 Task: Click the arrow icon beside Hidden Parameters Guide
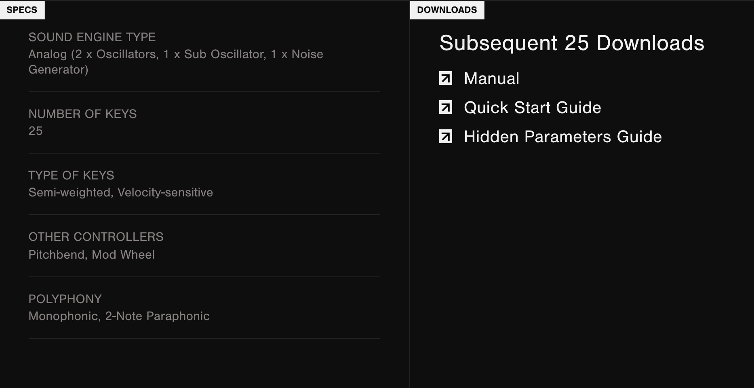point(445,137)
